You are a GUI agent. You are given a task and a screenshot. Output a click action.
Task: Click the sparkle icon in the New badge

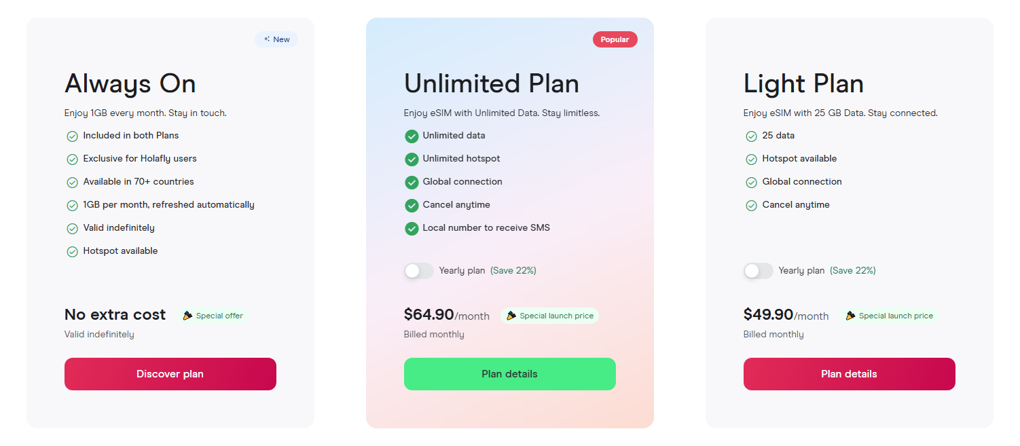267,39
